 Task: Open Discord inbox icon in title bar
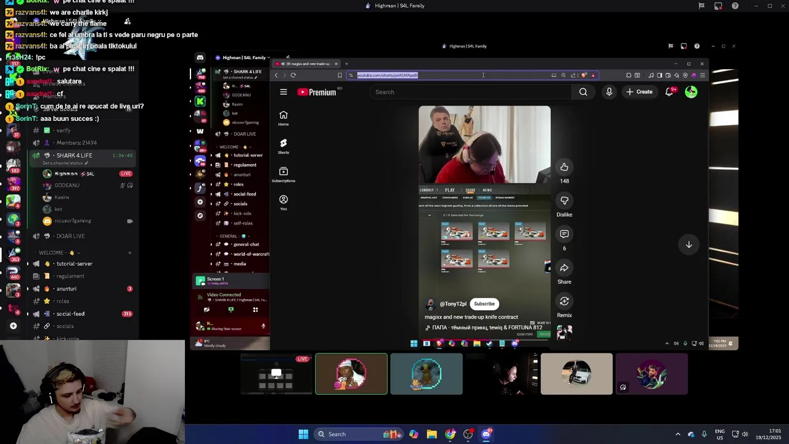(718, 6)
